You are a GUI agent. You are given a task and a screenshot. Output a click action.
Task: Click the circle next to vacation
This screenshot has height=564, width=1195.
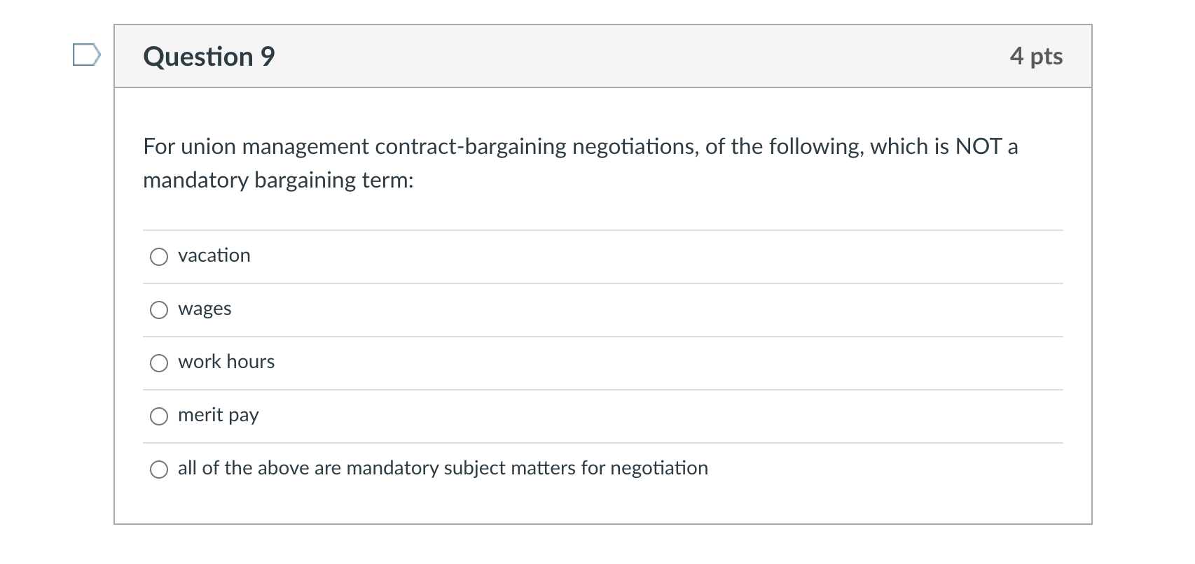159,256
